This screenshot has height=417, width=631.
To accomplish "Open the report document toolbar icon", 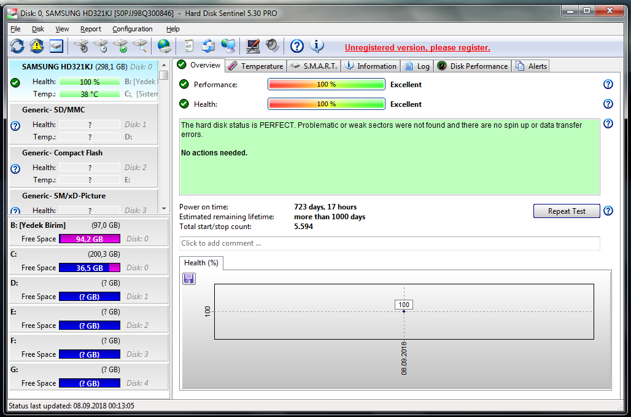I will pos(189,46).
